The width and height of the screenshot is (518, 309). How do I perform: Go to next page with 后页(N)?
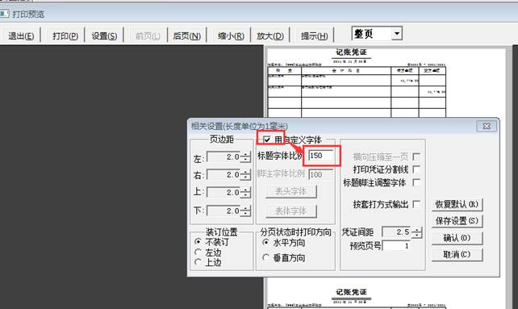point(186,35)
